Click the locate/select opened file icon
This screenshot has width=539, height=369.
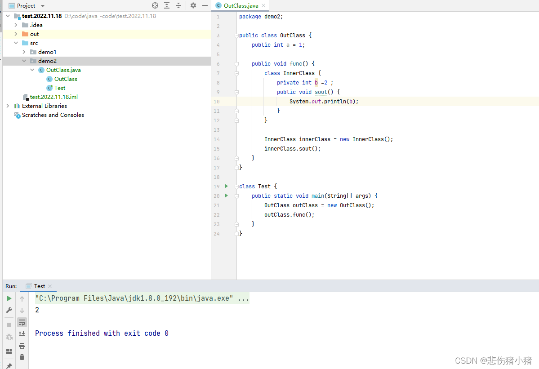tap(155, 5)
